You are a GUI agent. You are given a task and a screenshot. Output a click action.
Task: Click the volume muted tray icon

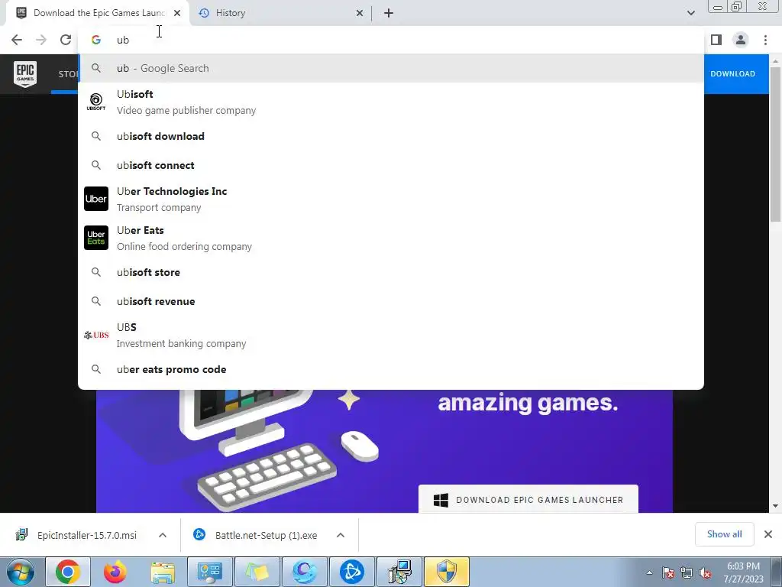(705, 573)
